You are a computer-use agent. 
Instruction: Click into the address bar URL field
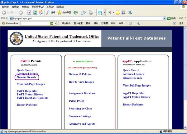pyautogui.click(x=87, y=18)
